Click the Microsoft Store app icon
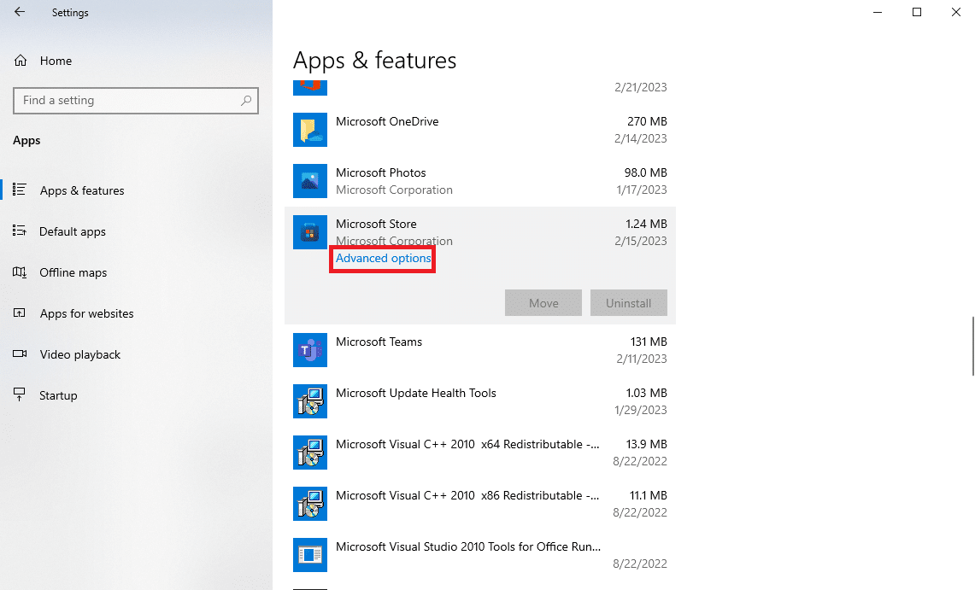This screenshot has height=590, width=975. tap(310, 232)
